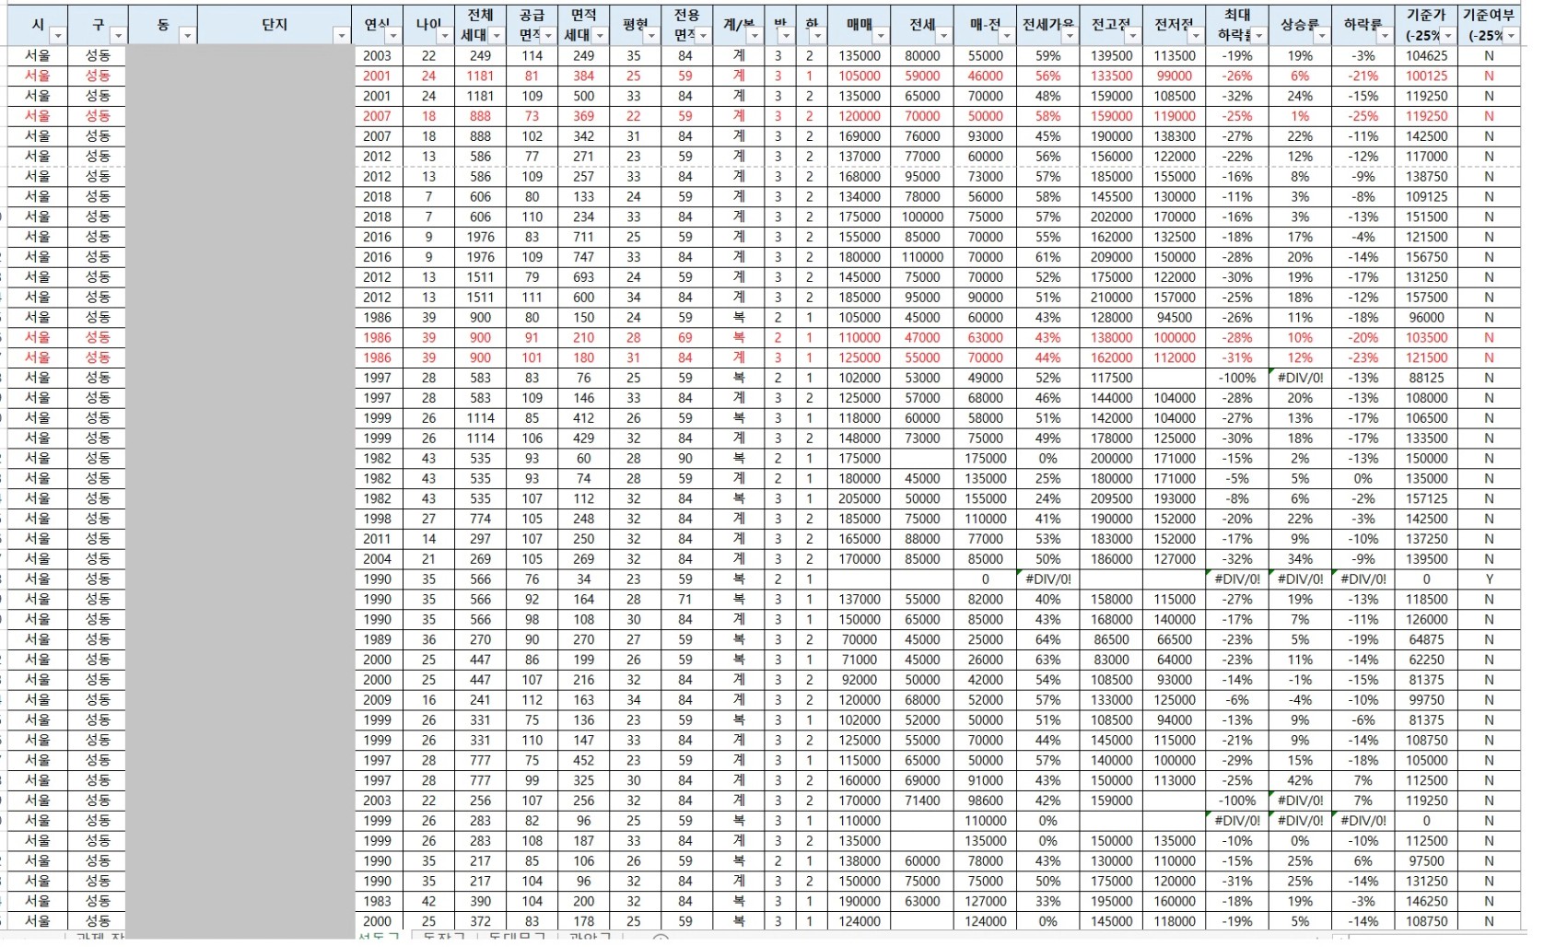Select the 전저점 cell 193000
This screenshot has height=947, width=1544.
[1175, 498]
